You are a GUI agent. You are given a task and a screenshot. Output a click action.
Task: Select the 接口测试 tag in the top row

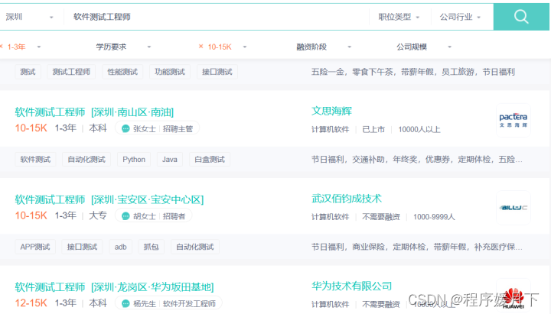click(217, 72)
